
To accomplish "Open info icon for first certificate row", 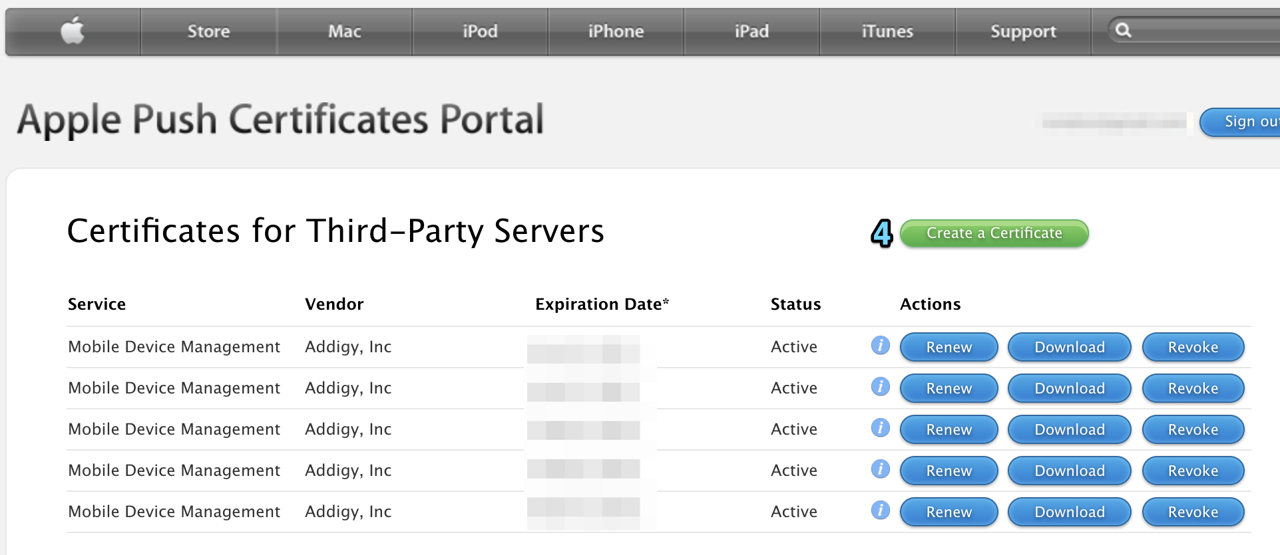I will [x=880, y=346].
